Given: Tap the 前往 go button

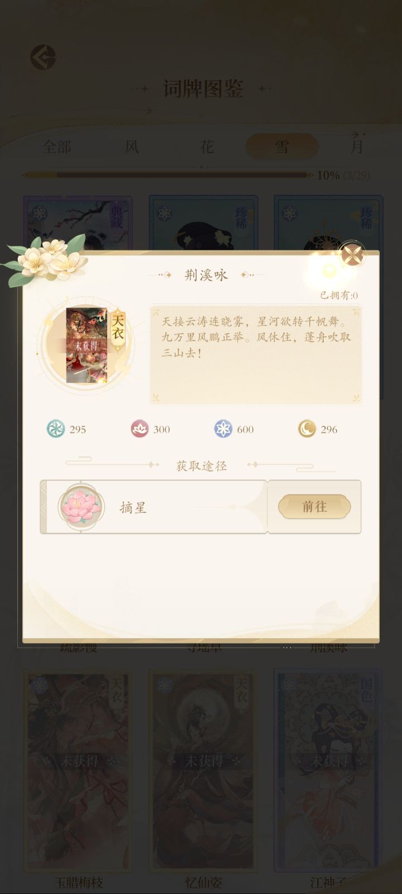Looking at the screenshot, I should point(314,507).
